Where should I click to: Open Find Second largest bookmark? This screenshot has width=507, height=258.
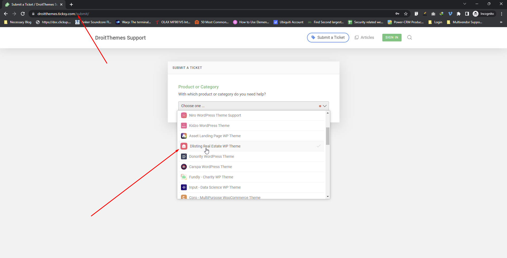pos(326,22)
